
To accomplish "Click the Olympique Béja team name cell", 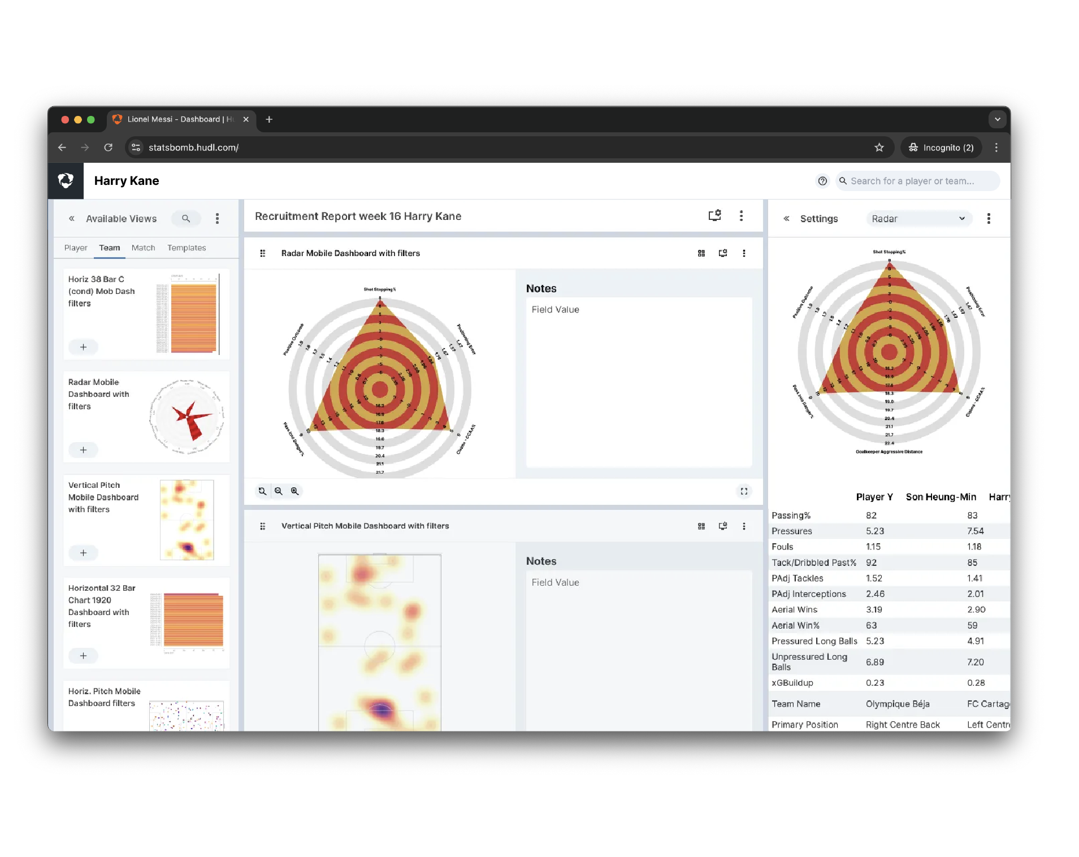I will (x=898, y=704).
